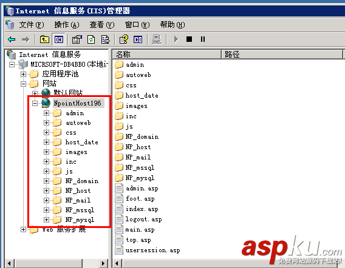Select admin.asp file in the list

coord(142,188)
